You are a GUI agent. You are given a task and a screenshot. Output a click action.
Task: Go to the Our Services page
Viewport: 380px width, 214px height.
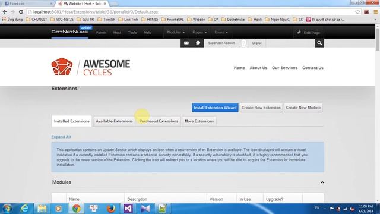pyautogui.click(x=284, y=68)
